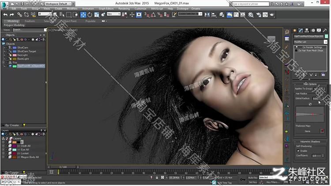Open the All selection filter dropdown

tap(45, 14)
